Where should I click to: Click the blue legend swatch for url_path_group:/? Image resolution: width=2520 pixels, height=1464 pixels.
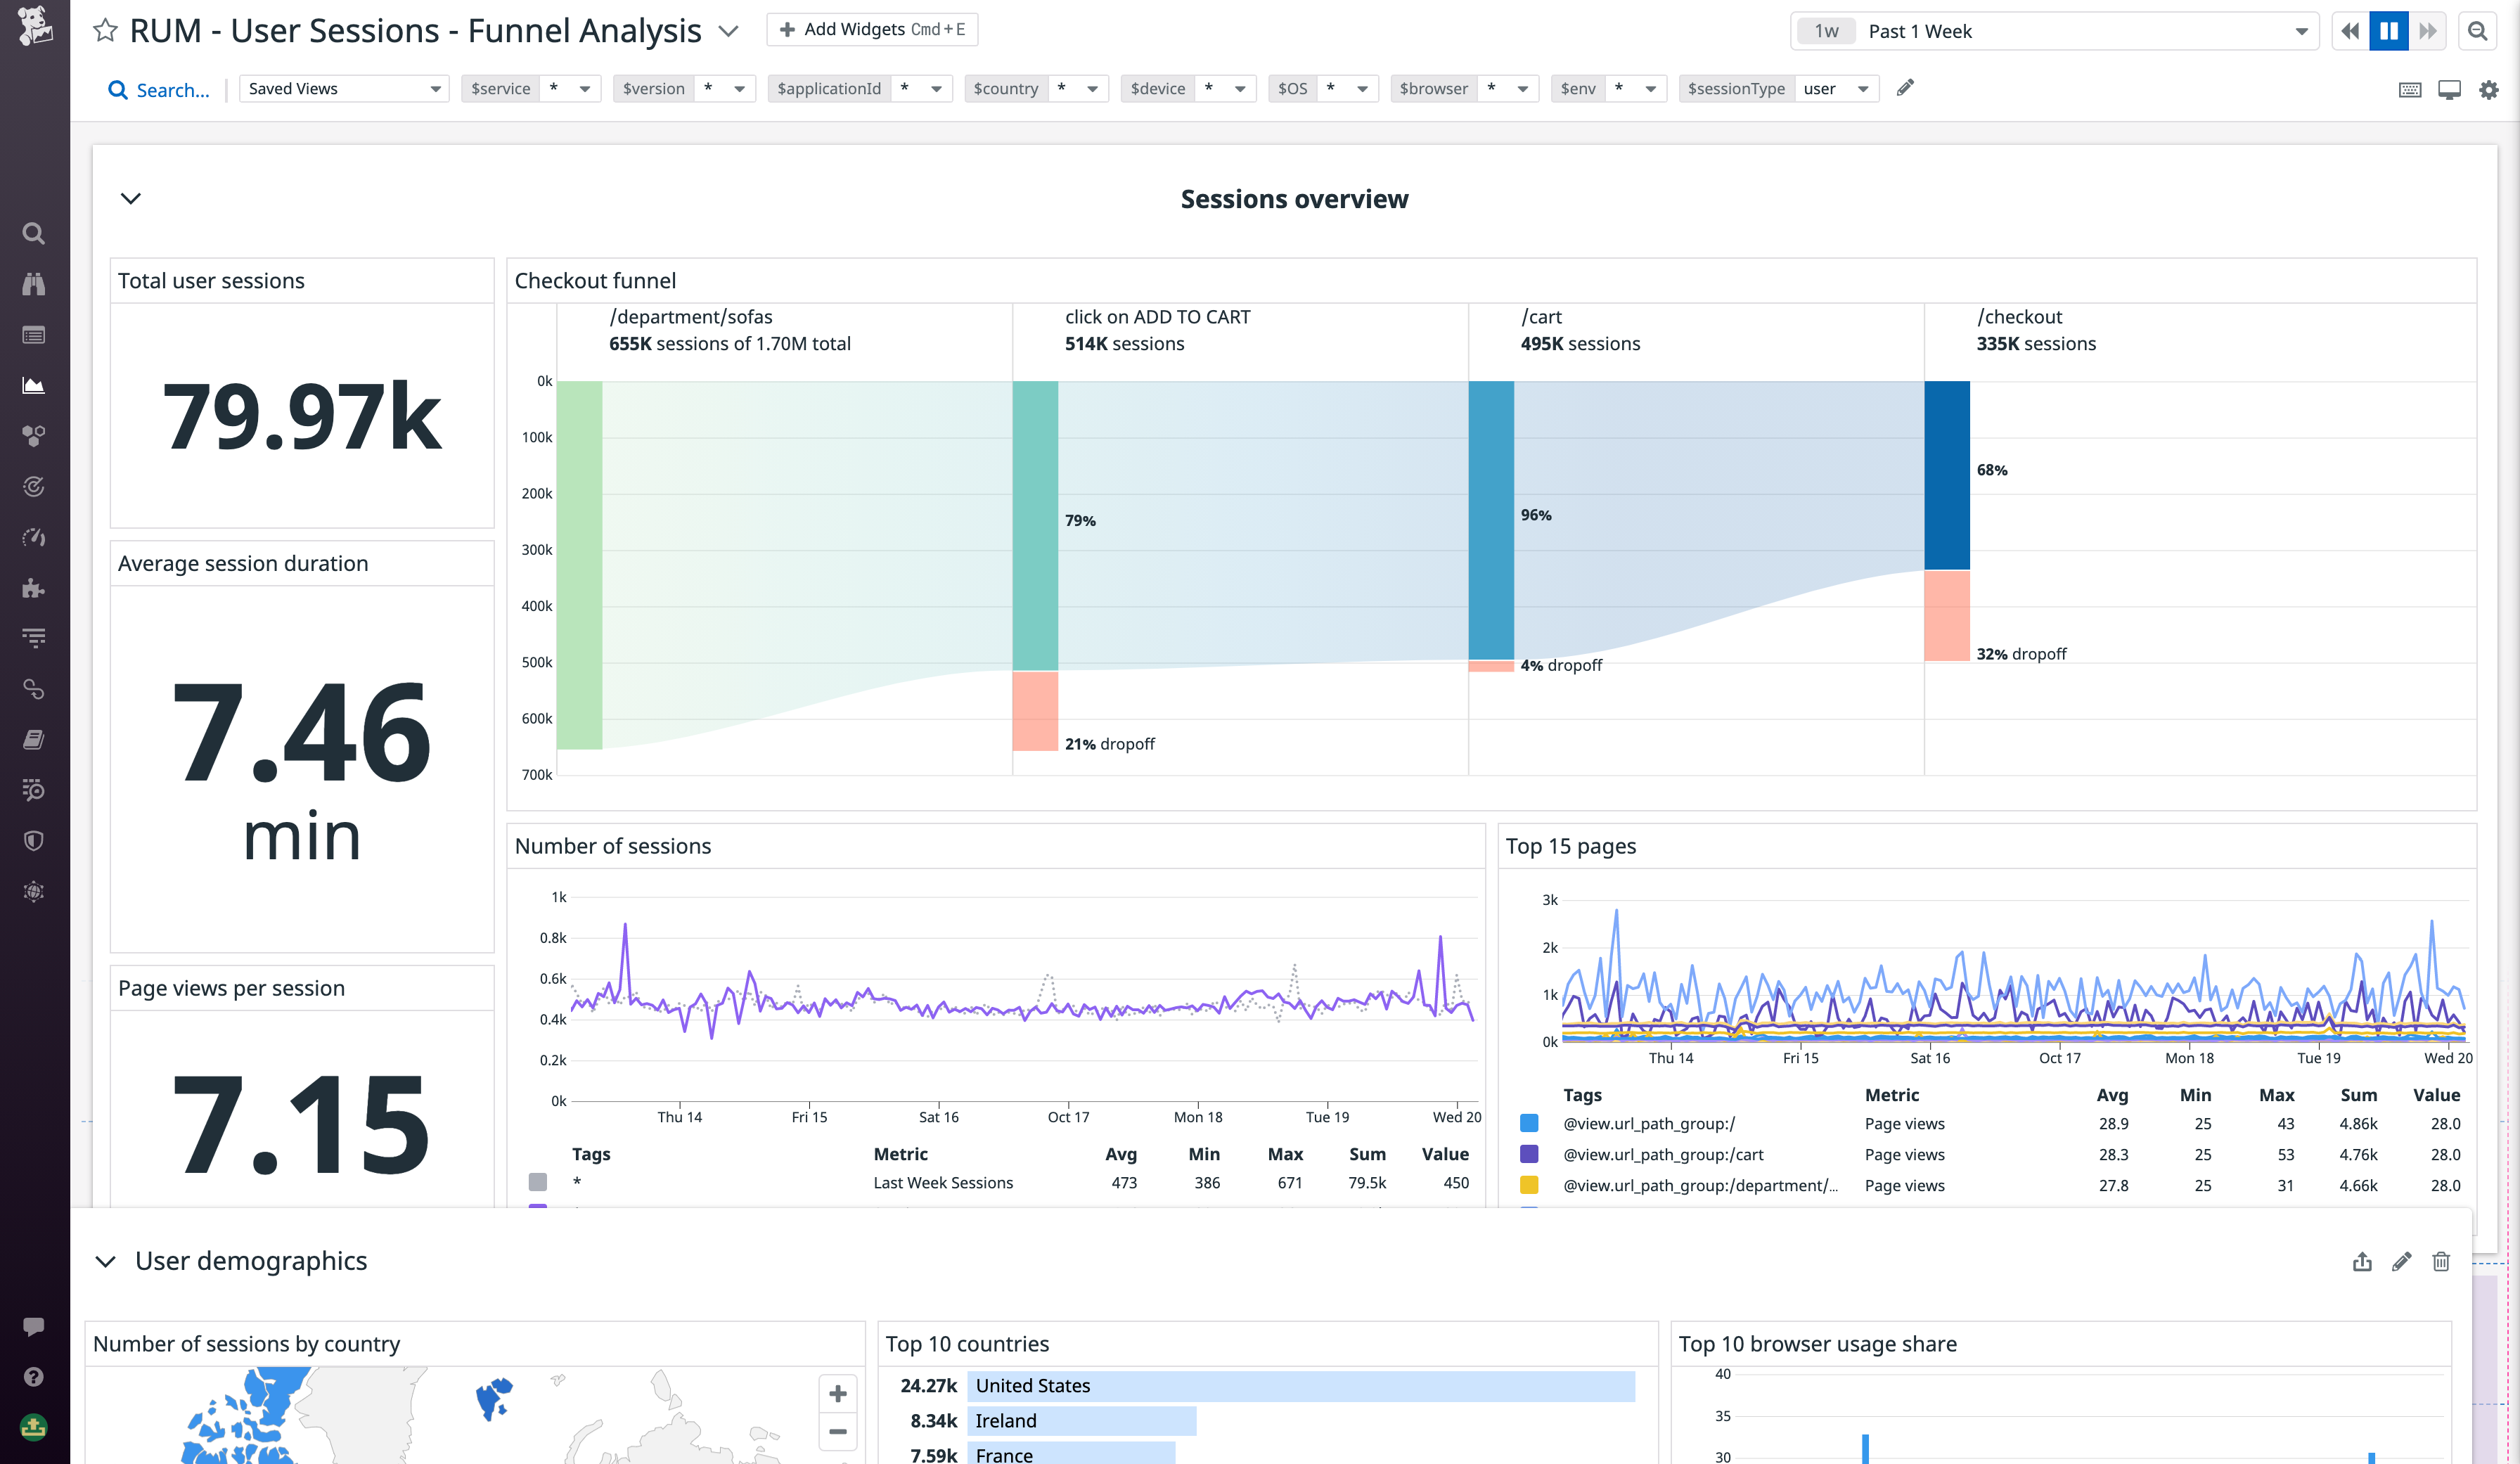1528,1123
